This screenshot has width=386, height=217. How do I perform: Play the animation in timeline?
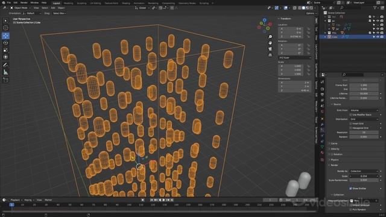click(163, 200)
